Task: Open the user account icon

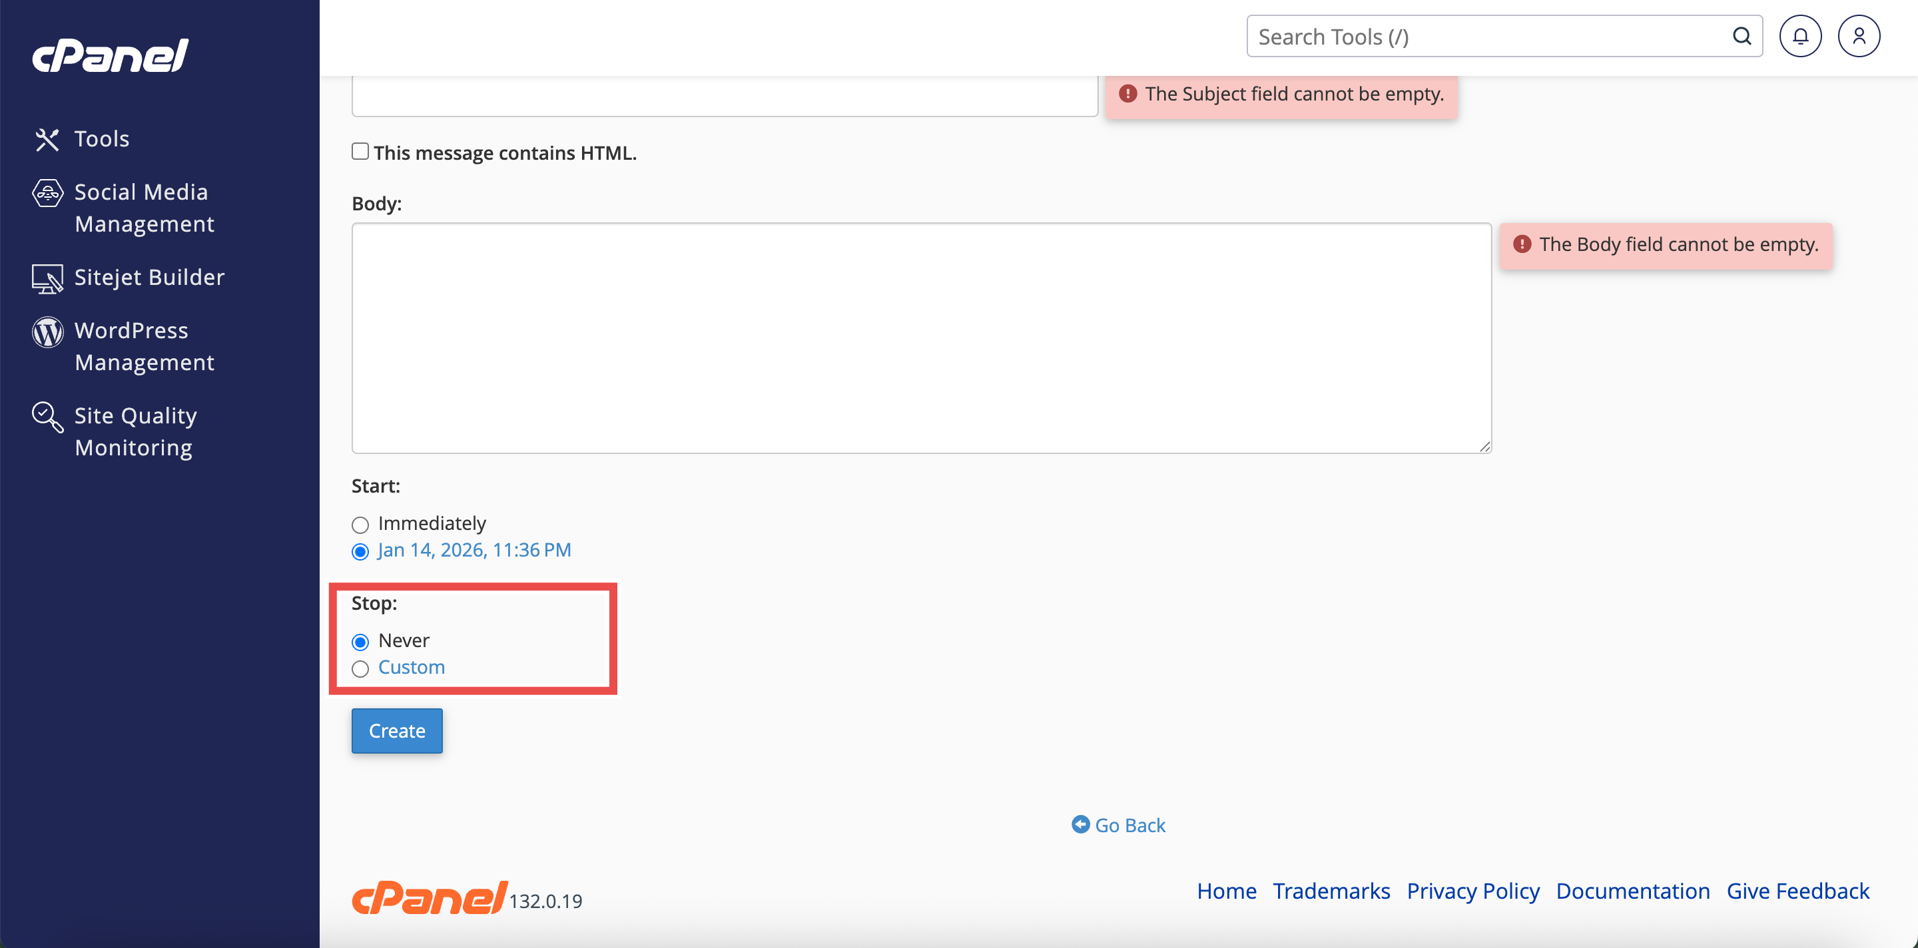Action: 1859,37
